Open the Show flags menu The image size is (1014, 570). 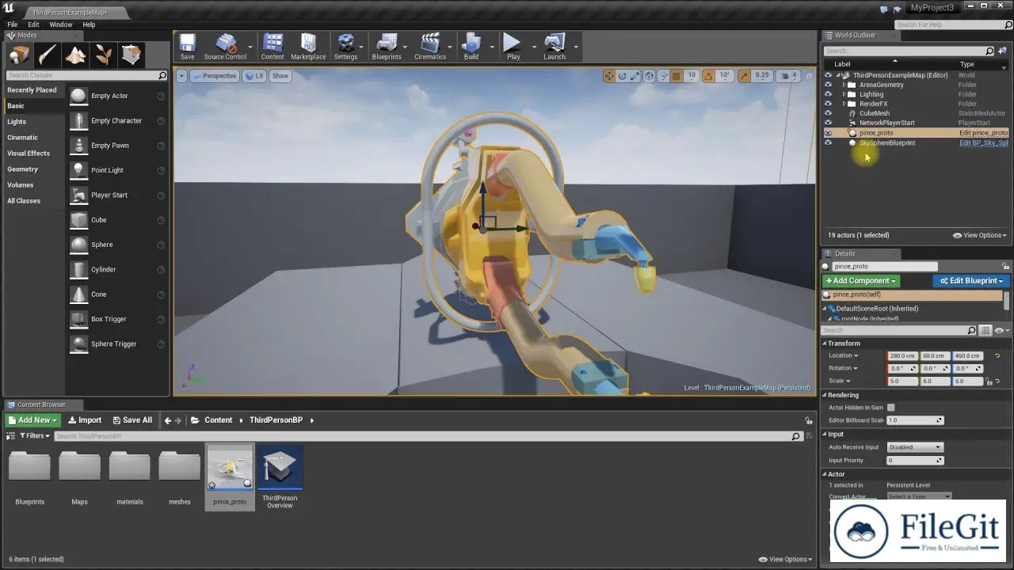coord(280,76)
